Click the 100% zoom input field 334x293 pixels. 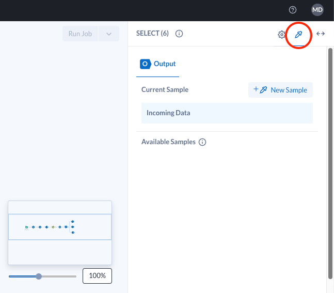(x=98, y=276)
